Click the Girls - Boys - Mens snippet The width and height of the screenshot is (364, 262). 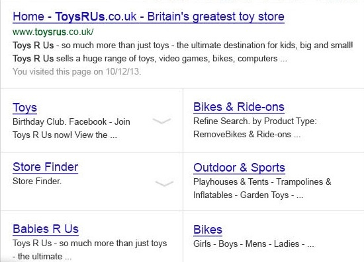click(x=253, y=244)
